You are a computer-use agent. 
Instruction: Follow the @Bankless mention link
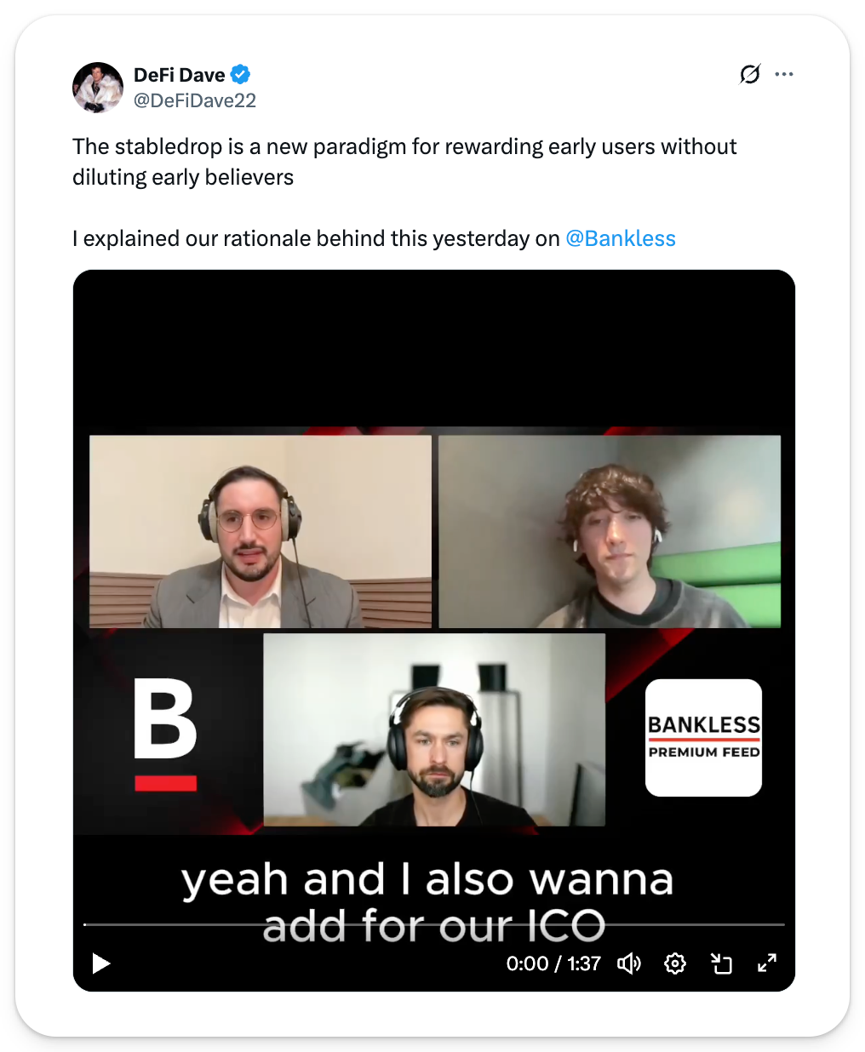(x=621, y=238)
